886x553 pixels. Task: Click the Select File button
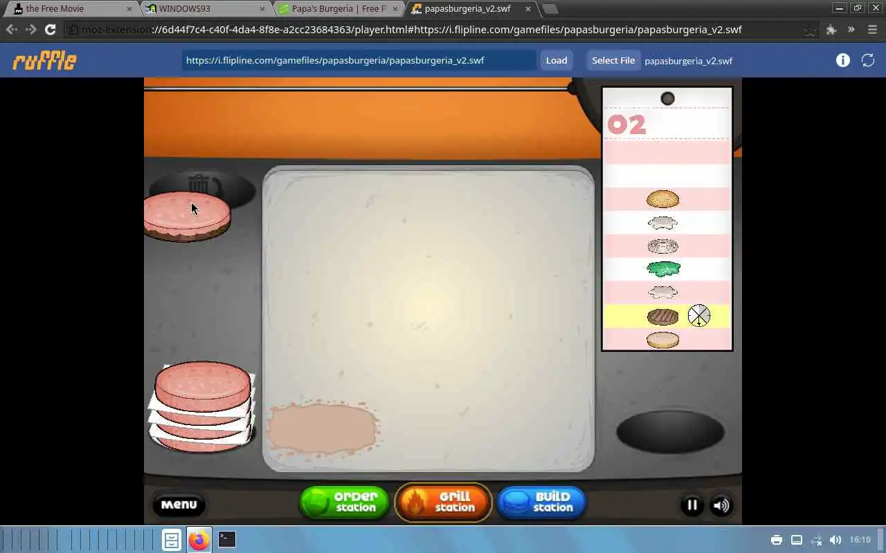613,60
